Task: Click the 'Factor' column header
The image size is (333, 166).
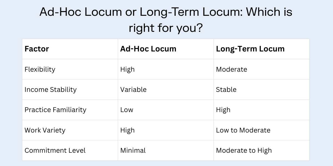Action: 37,49
